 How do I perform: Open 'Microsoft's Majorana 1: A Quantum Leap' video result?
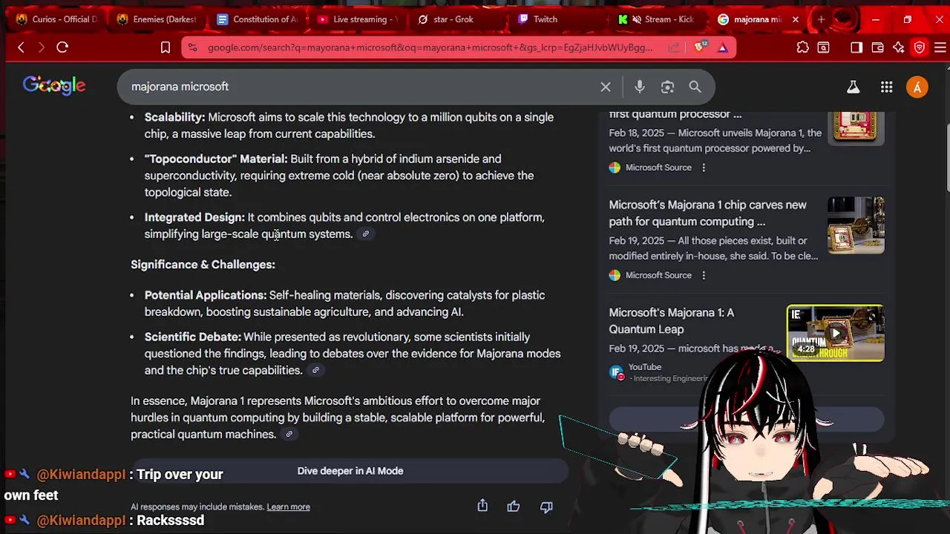tap(671, 320)
